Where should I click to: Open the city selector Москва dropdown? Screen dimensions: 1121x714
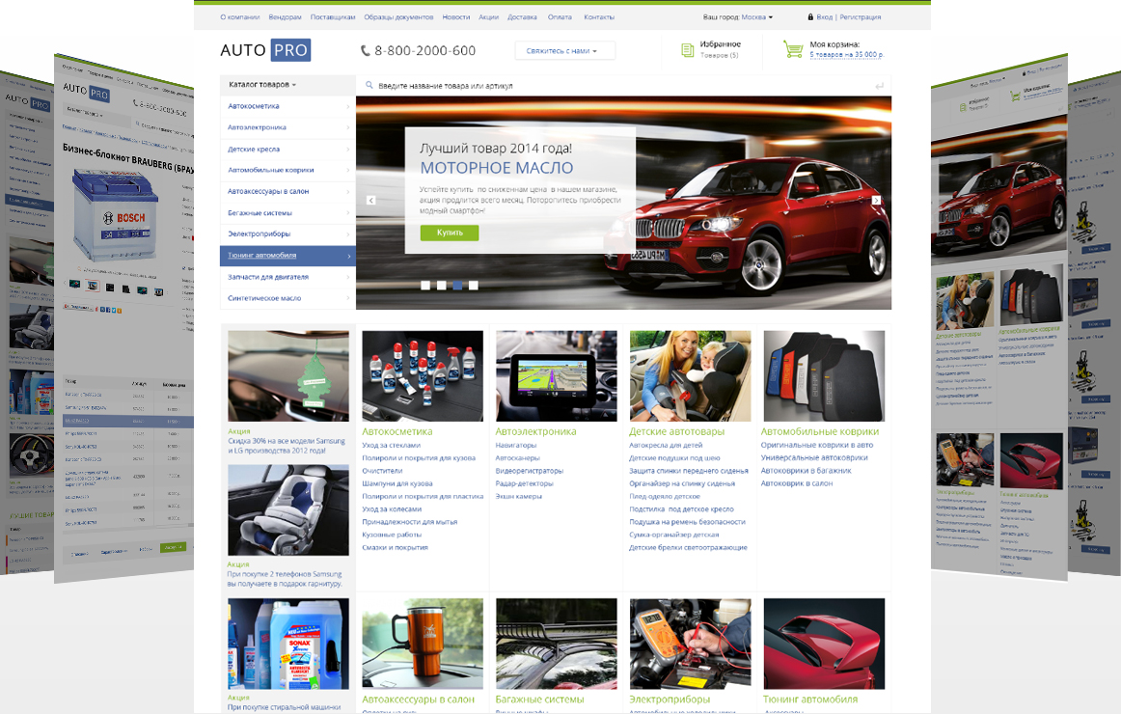pyautogui.click(x=756, y=17)
